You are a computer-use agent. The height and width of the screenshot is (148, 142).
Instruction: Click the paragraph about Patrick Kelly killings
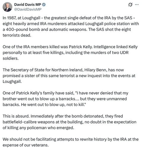pyautogui.click(x=70, y=53)
